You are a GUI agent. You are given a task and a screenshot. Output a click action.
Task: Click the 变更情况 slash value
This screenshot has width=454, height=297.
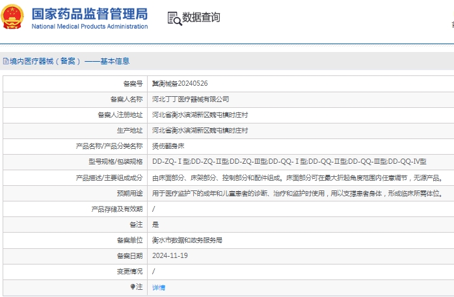[154, 271]
